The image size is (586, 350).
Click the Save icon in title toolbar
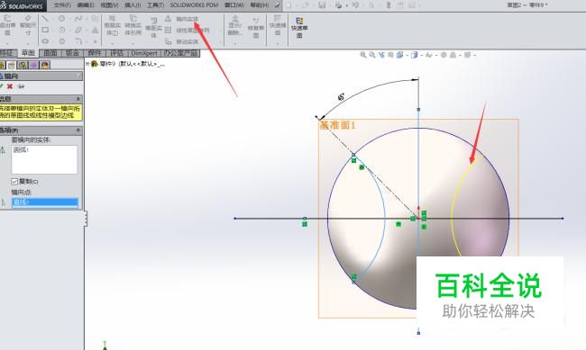coord(322,5)
